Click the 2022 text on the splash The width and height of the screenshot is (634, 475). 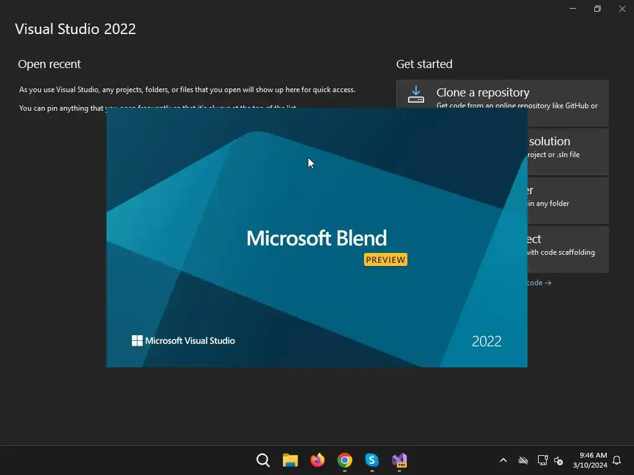[487, 341]
